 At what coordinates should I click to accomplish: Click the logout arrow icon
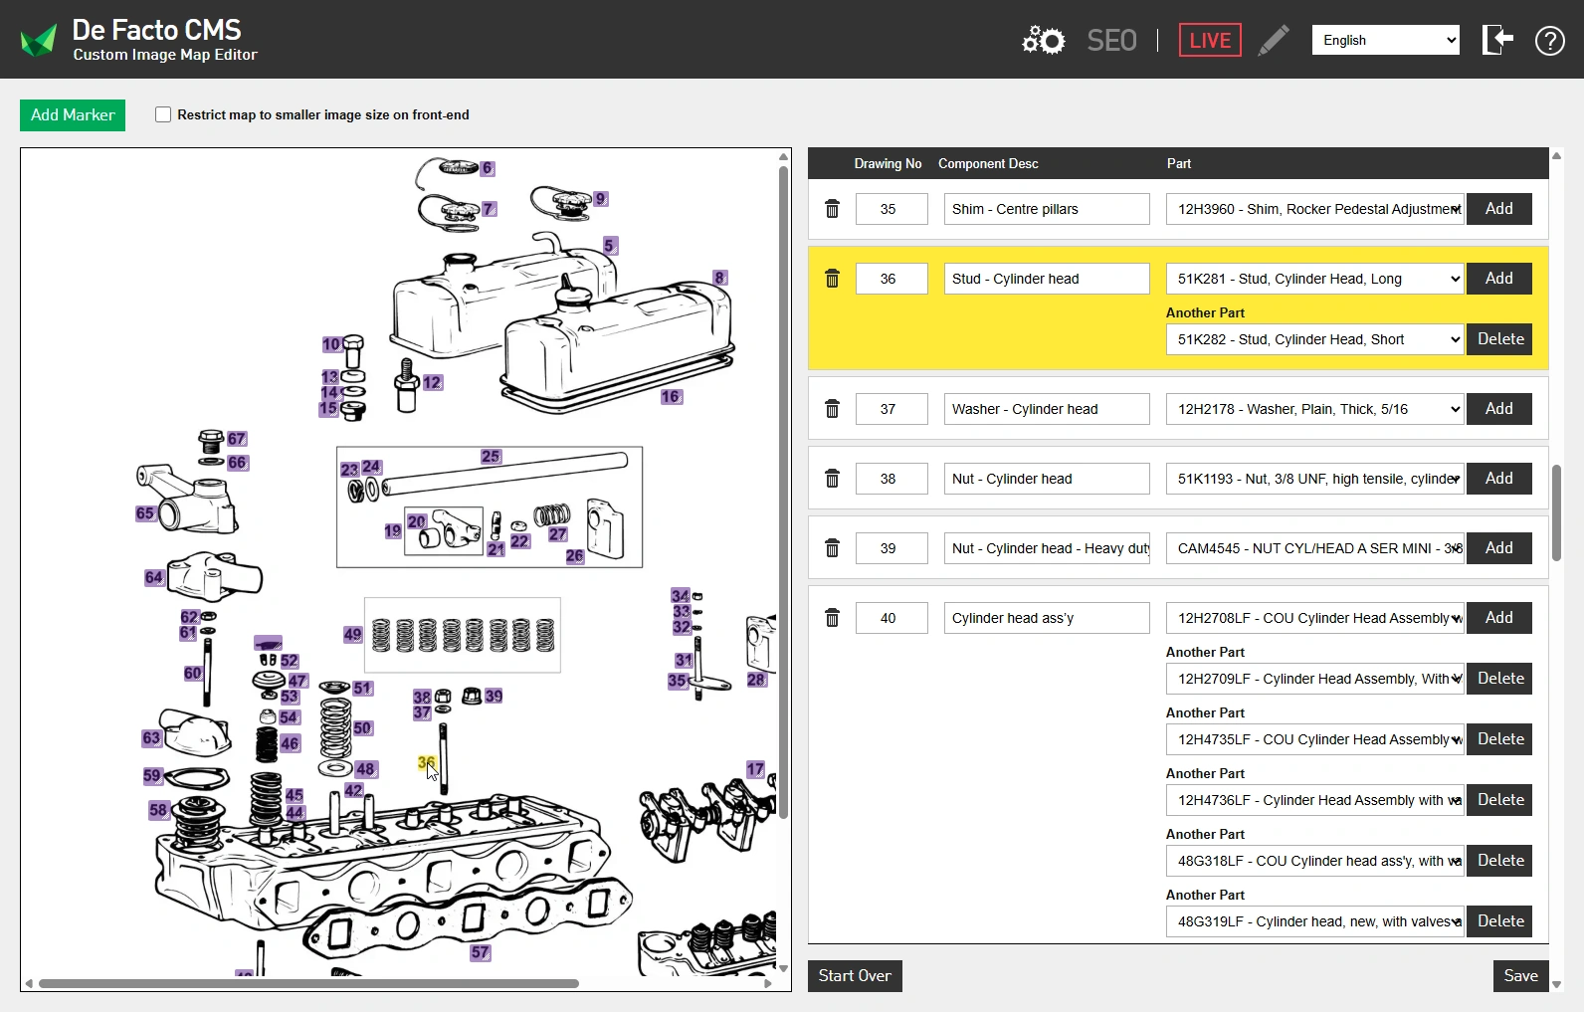pos(1497,40)
